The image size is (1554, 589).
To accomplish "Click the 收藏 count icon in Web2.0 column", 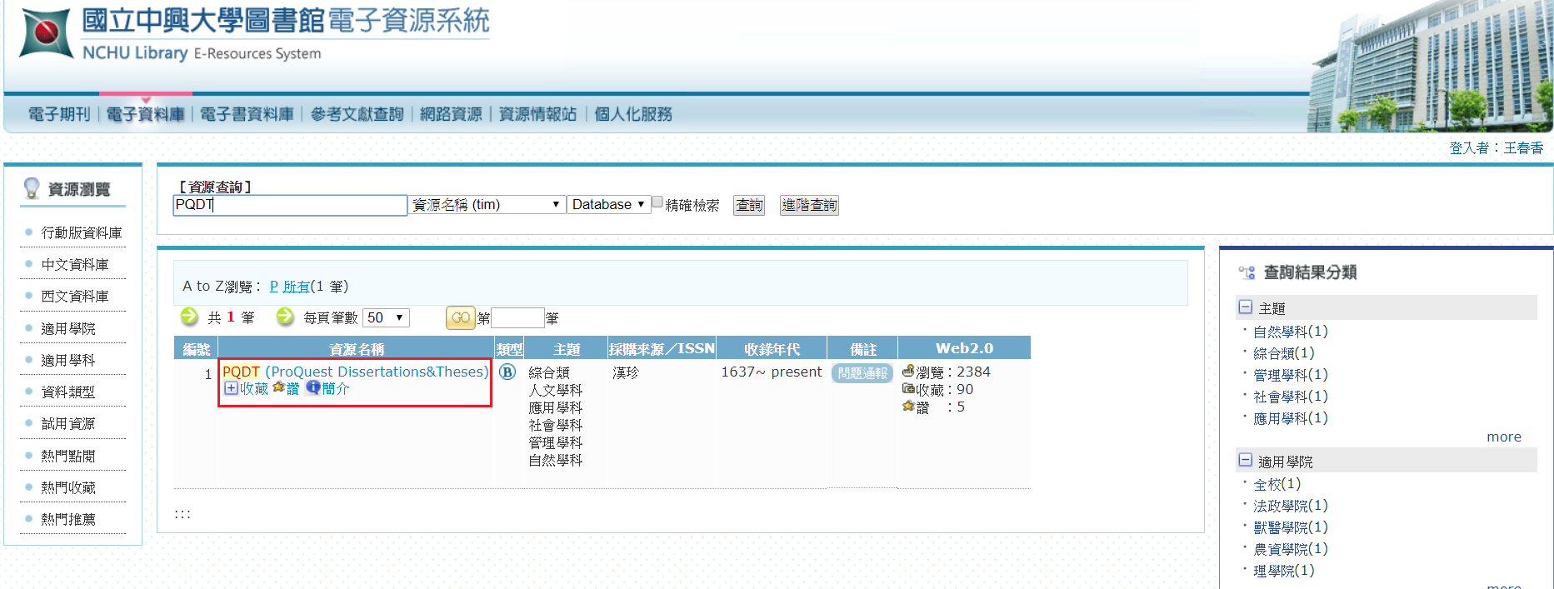I will [x=908, y=388].
